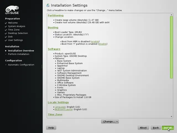Open the Booting headline link
The image size is (177, 133).
[x=53, y=27]
